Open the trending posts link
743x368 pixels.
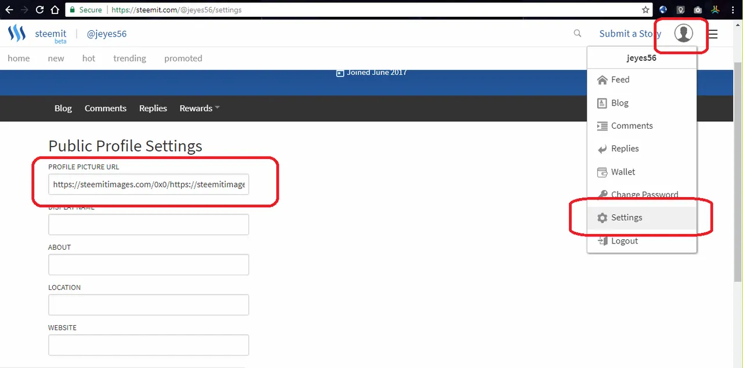point(130,58)
